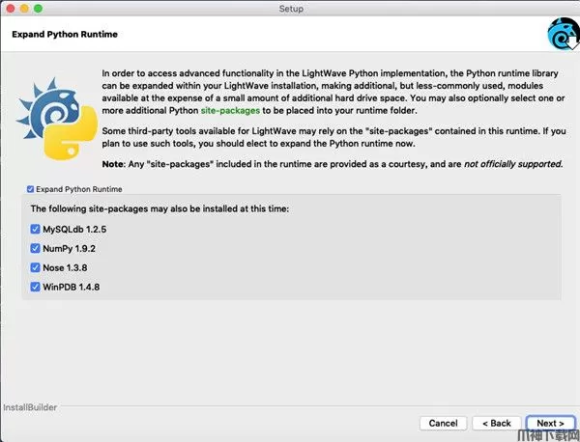Deselect the Nose 1.3.8 checkbox

coord(36,267)
